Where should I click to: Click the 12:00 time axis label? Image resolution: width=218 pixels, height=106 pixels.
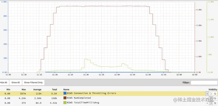179,75
